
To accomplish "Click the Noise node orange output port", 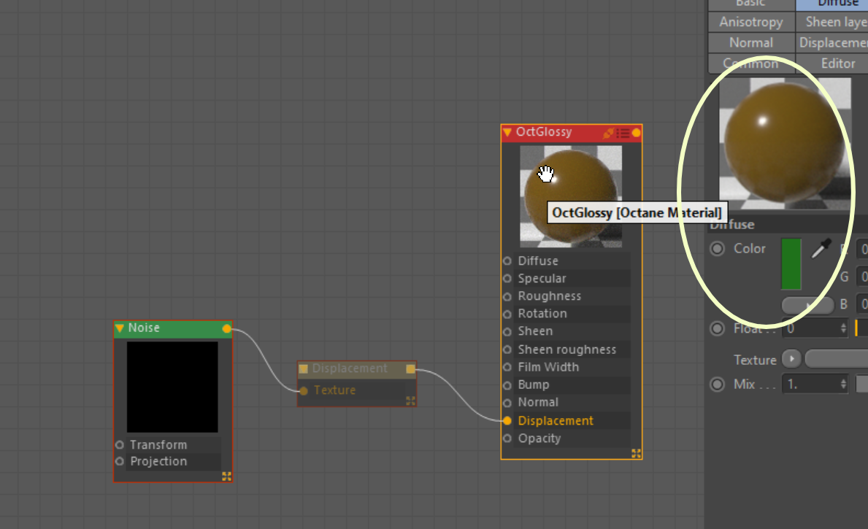I will (226, 328).
